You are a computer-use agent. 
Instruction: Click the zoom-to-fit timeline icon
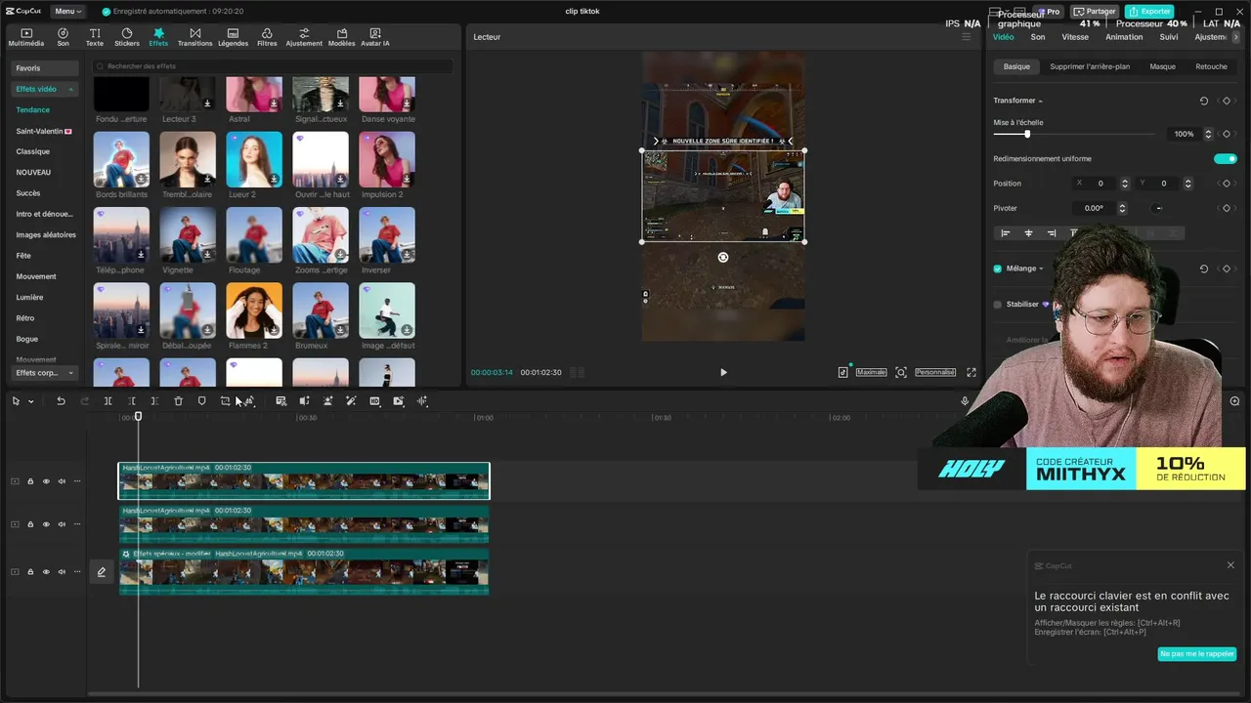coord(1234,401)
